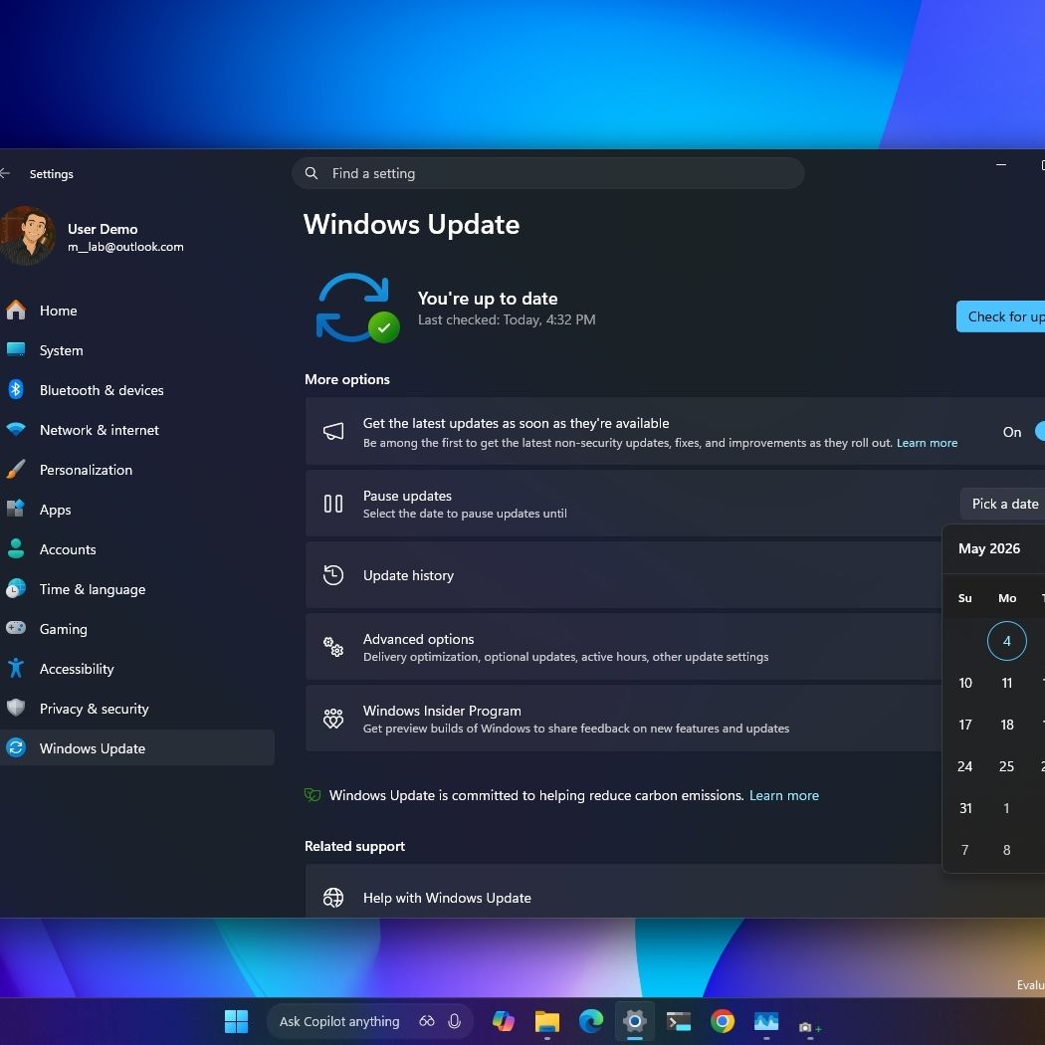
Task: Select May 4 in the calendar
Action: pyautogui.click(x=1006, y=641)
